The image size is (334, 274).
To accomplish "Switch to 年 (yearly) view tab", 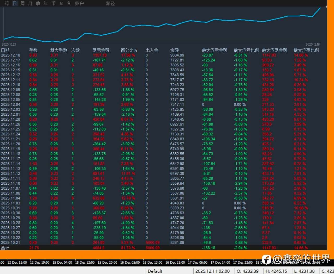I will click(x=46, y=3).
